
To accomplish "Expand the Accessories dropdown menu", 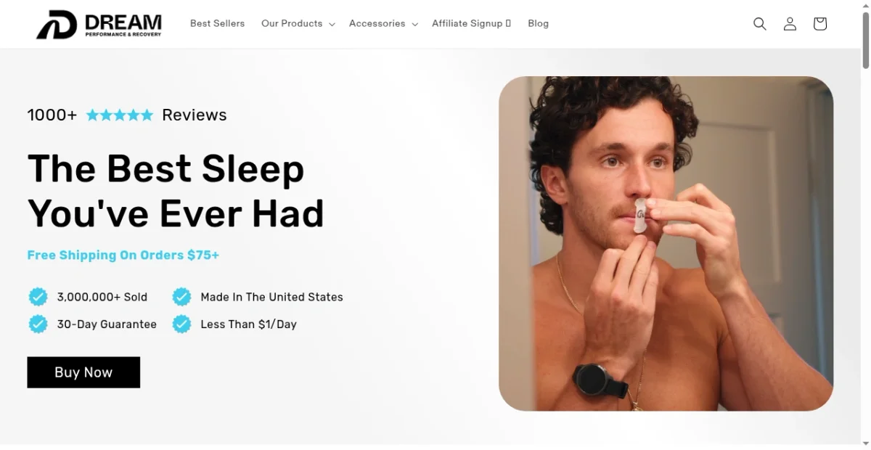I will point(383,24).
